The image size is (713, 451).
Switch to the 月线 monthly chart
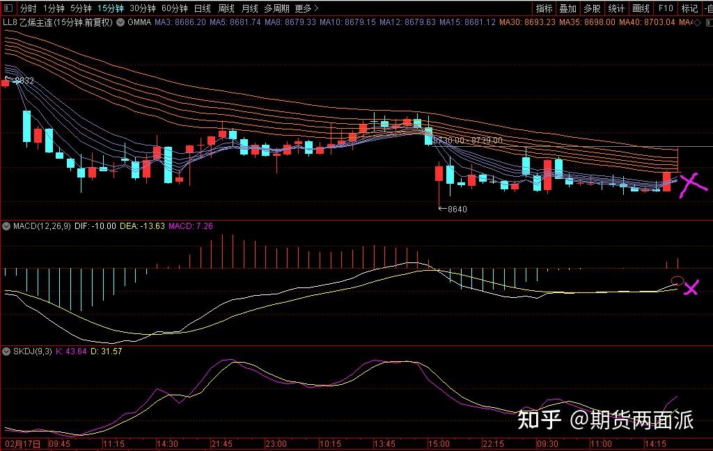point(250,8)
